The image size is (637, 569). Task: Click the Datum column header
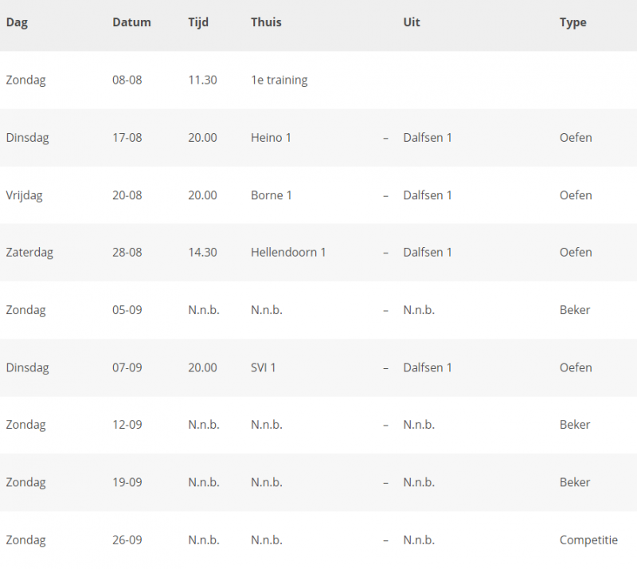131,22
